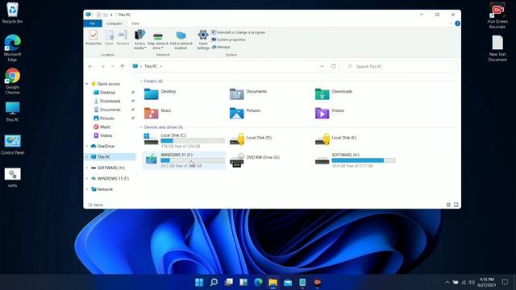Select This PC in the address bar

pos(151,66)
